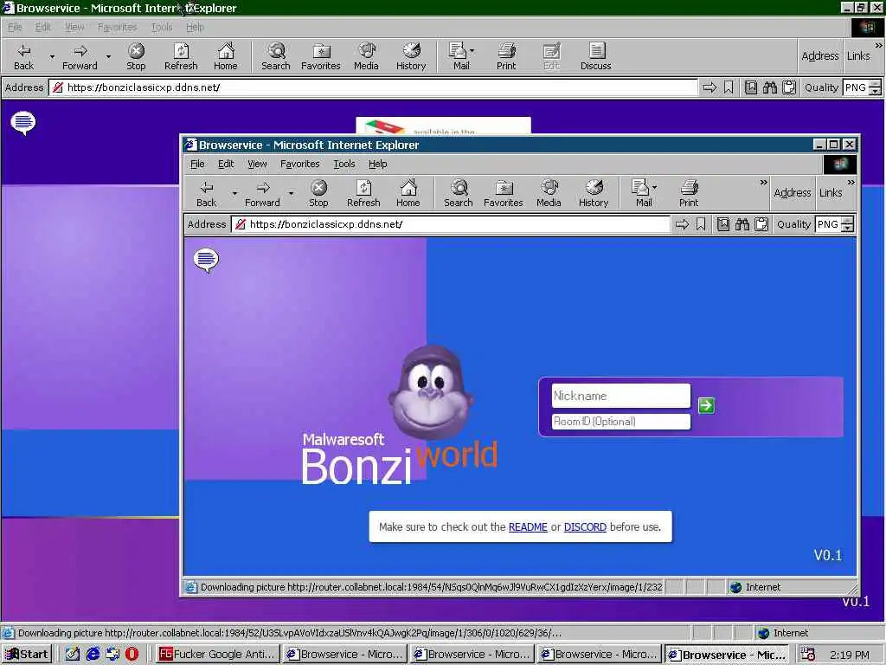Click Search in the front window toolbar
The width and height of the screenshot is (886, 665).
[x=459, y=193]
